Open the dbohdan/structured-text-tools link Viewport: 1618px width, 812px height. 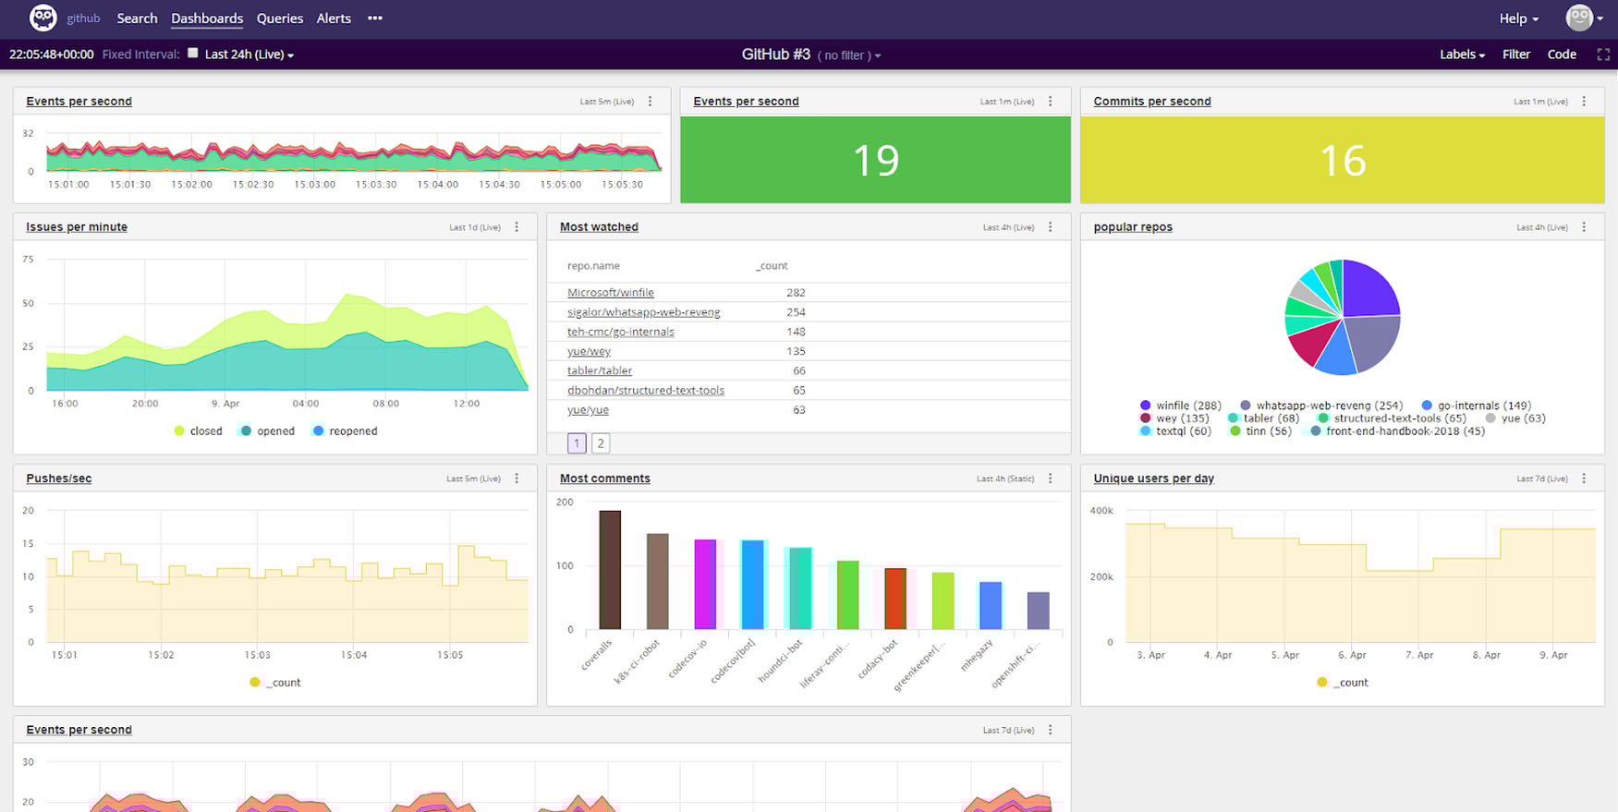(646, 391)
